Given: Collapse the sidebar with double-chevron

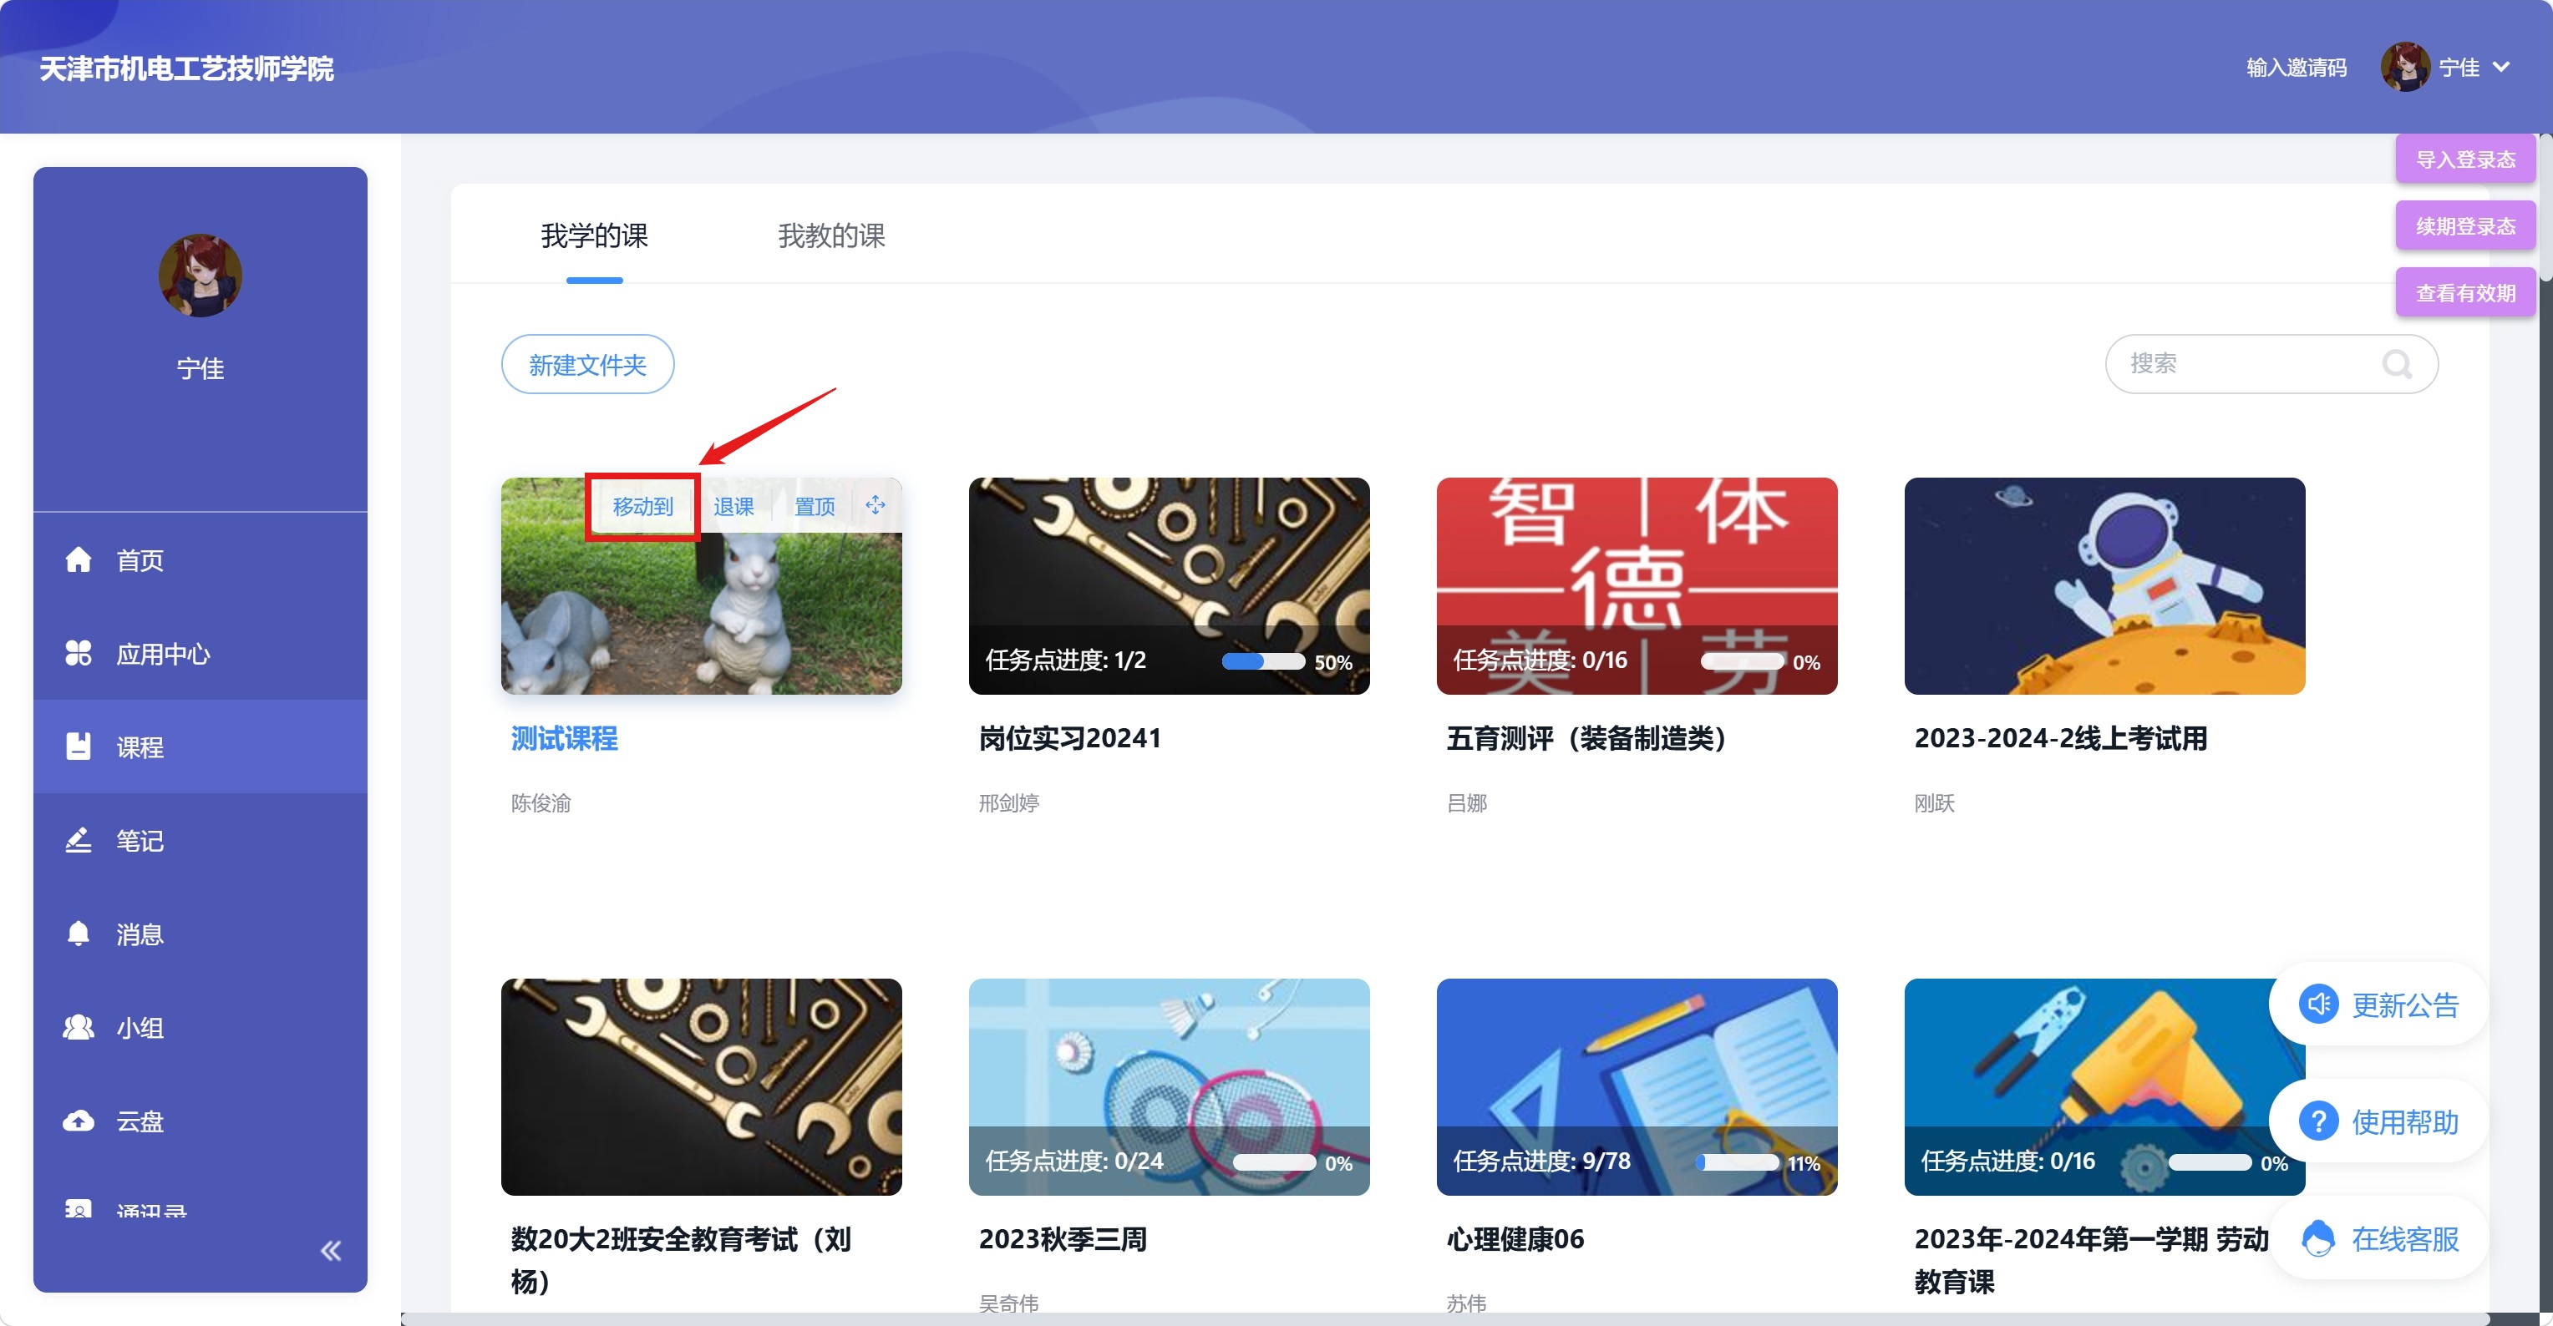Looking at the screenshot, I should click(x=331, y=1251).
